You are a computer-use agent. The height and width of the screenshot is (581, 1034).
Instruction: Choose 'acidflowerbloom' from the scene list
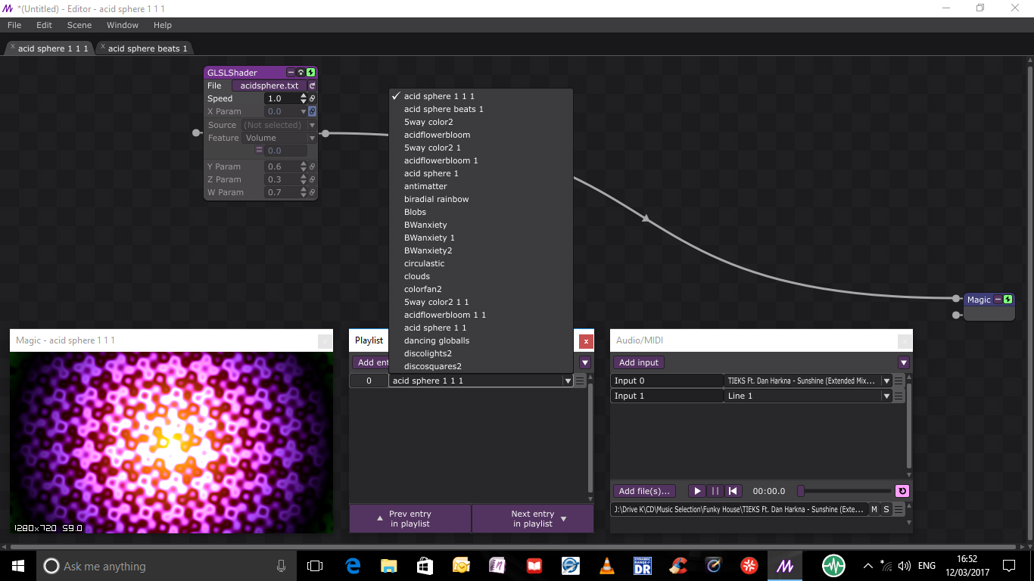[437, 135]
